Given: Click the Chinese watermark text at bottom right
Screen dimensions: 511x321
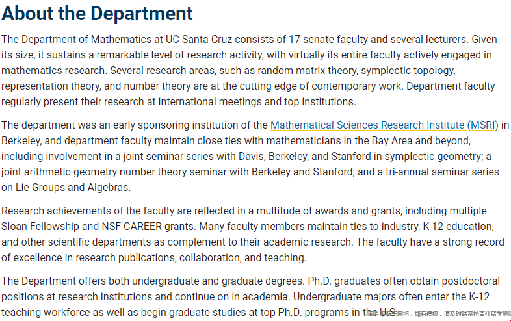Looking at the screenshot, I should (x=439, y=314).
